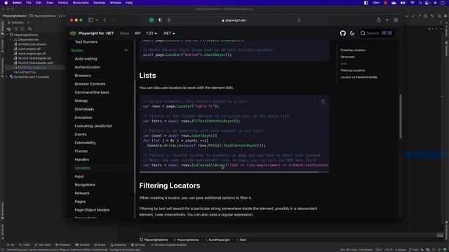The width and height of the screenshot is (449, 252).
Task: Open the .NET language dropdown
Action: tap(169, 33)
